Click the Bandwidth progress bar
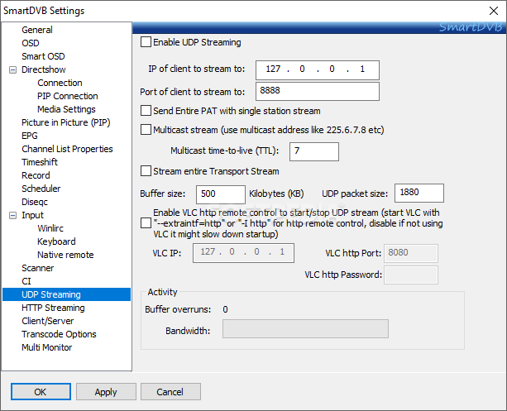The width and height of the screenshot is (507, 411). point(305,329)
